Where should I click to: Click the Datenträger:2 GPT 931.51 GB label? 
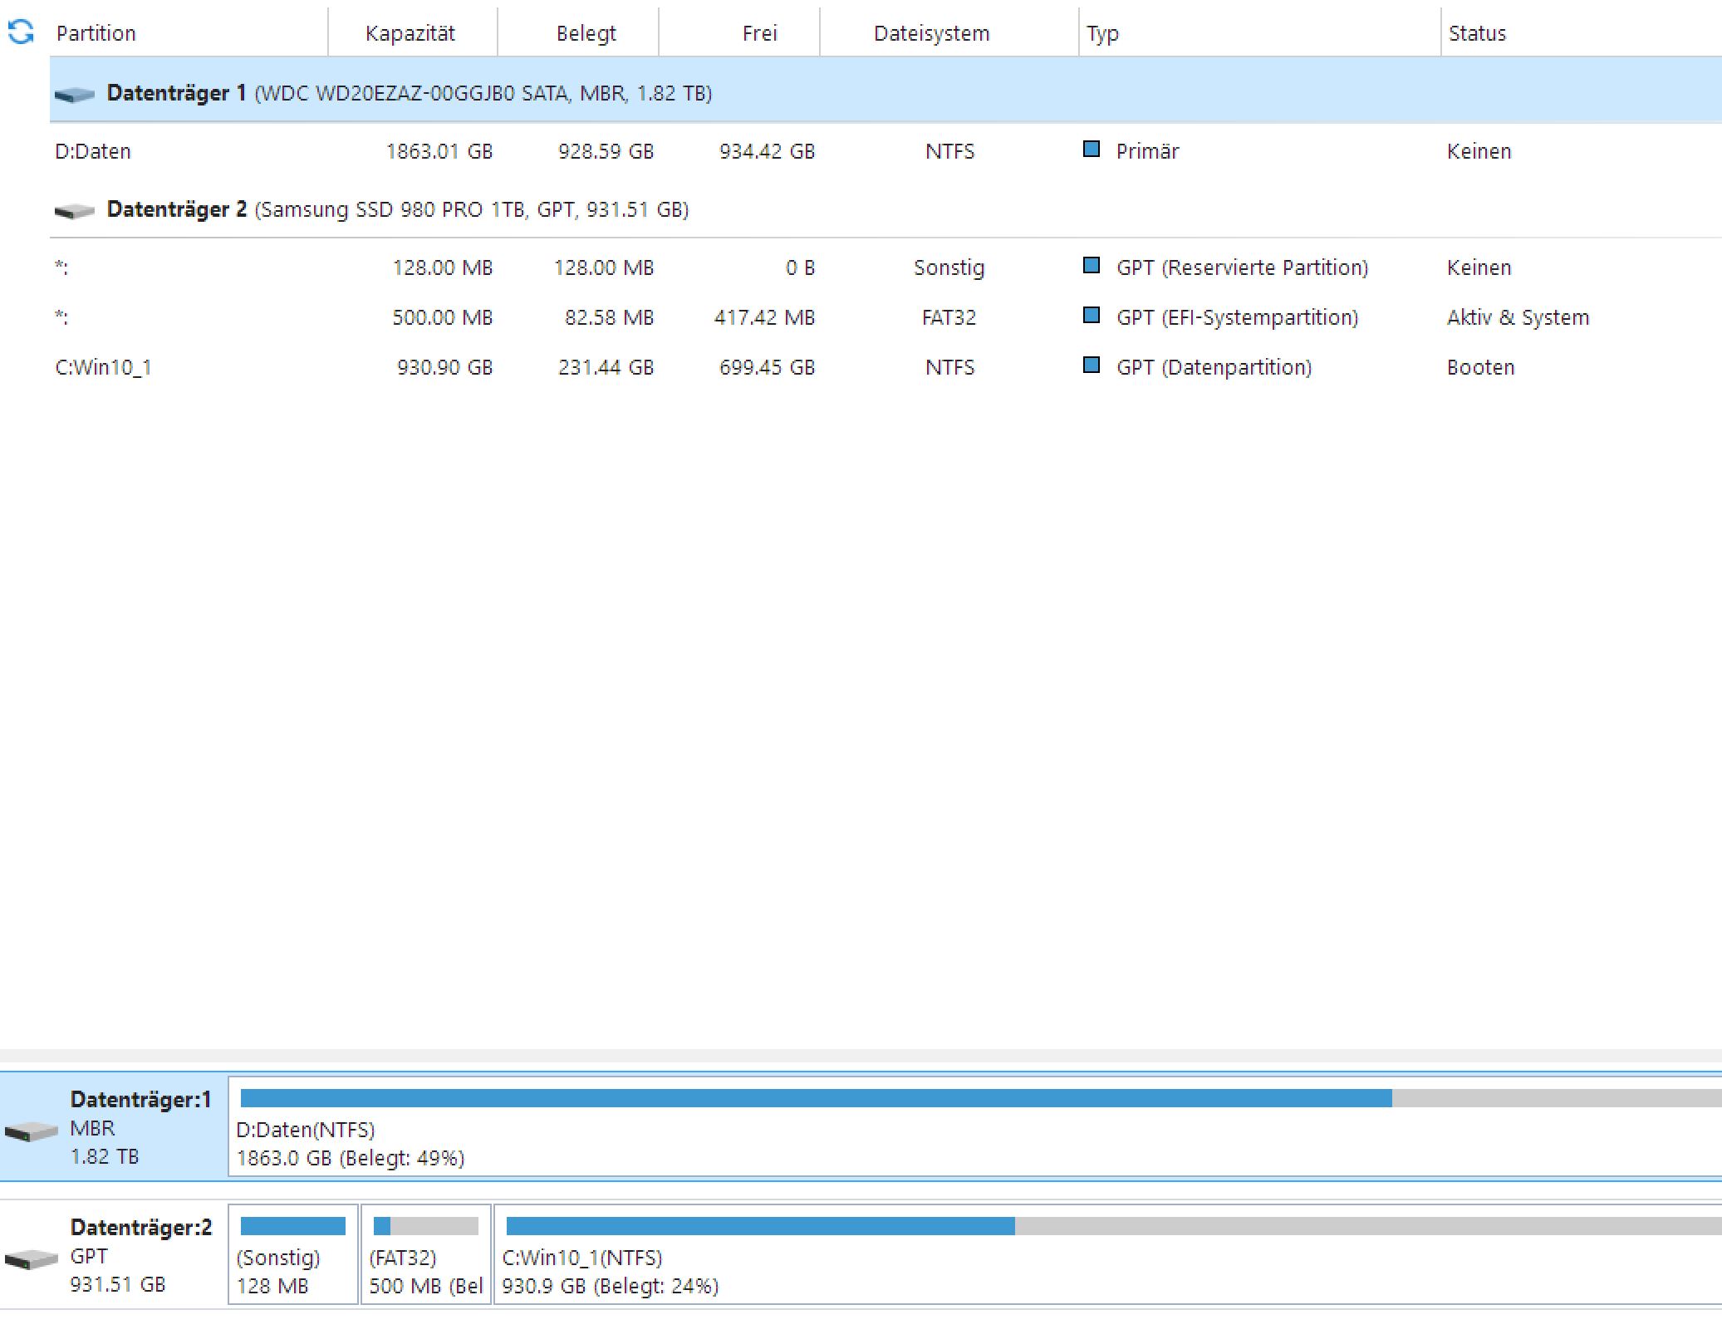click(140, 1255)
